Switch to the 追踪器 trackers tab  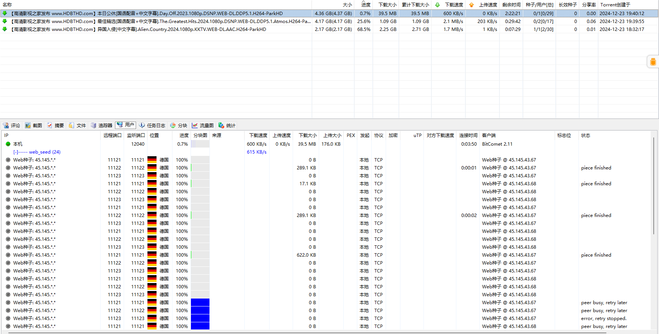(x=102, y=125)
